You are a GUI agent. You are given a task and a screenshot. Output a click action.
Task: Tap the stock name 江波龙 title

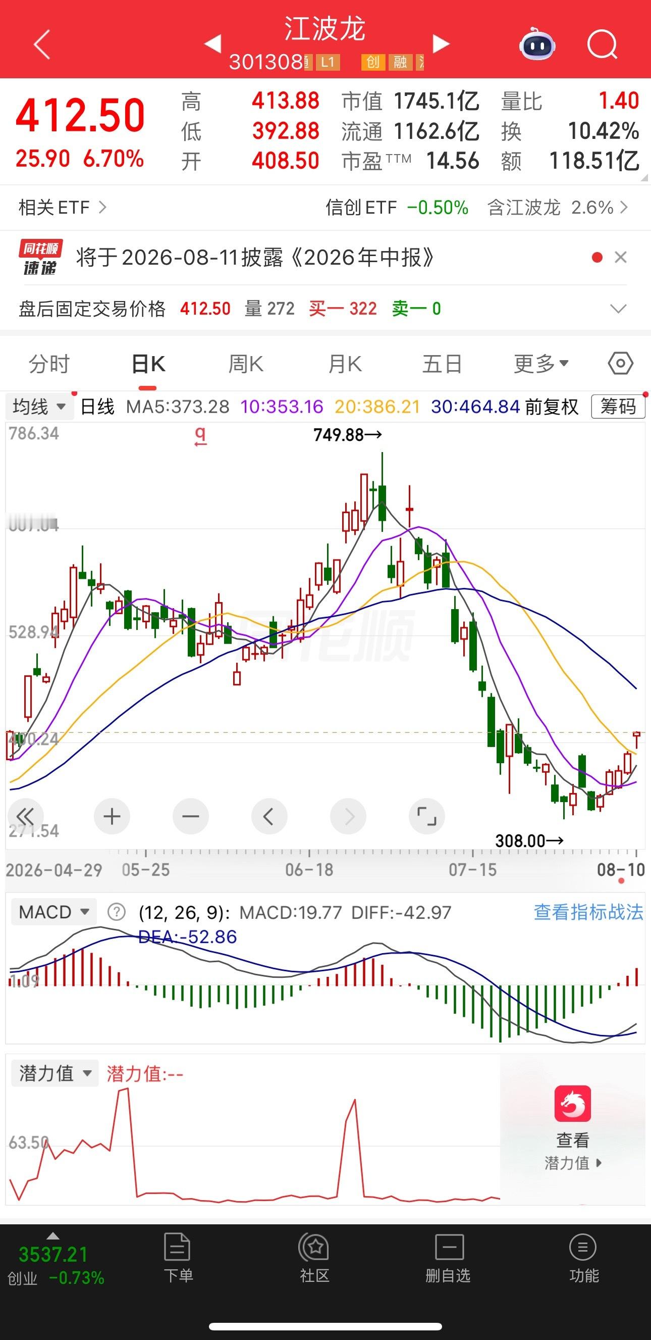coord(324,28)
